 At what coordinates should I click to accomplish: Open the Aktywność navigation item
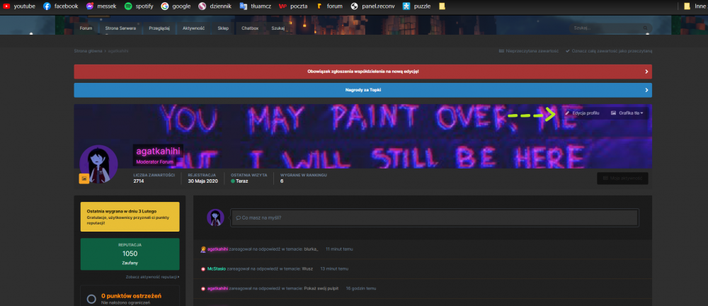tap(194, 28)
